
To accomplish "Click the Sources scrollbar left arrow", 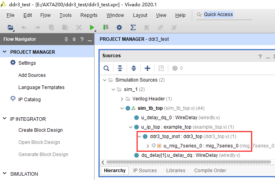I will point(103,162).
